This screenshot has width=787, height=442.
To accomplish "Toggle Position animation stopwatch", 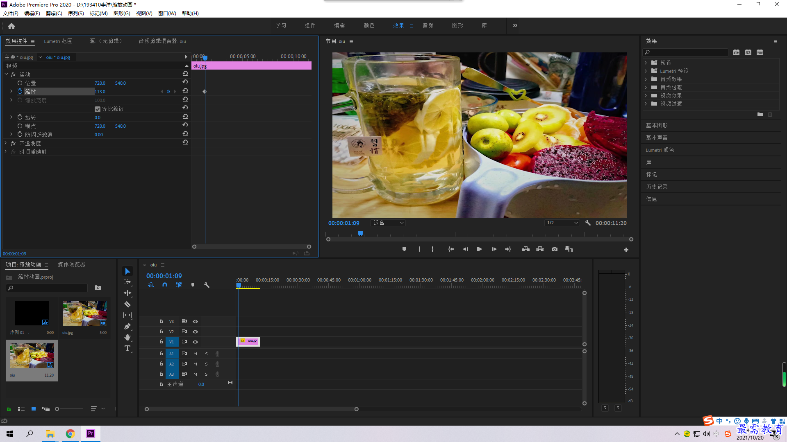I will point(20,83).
